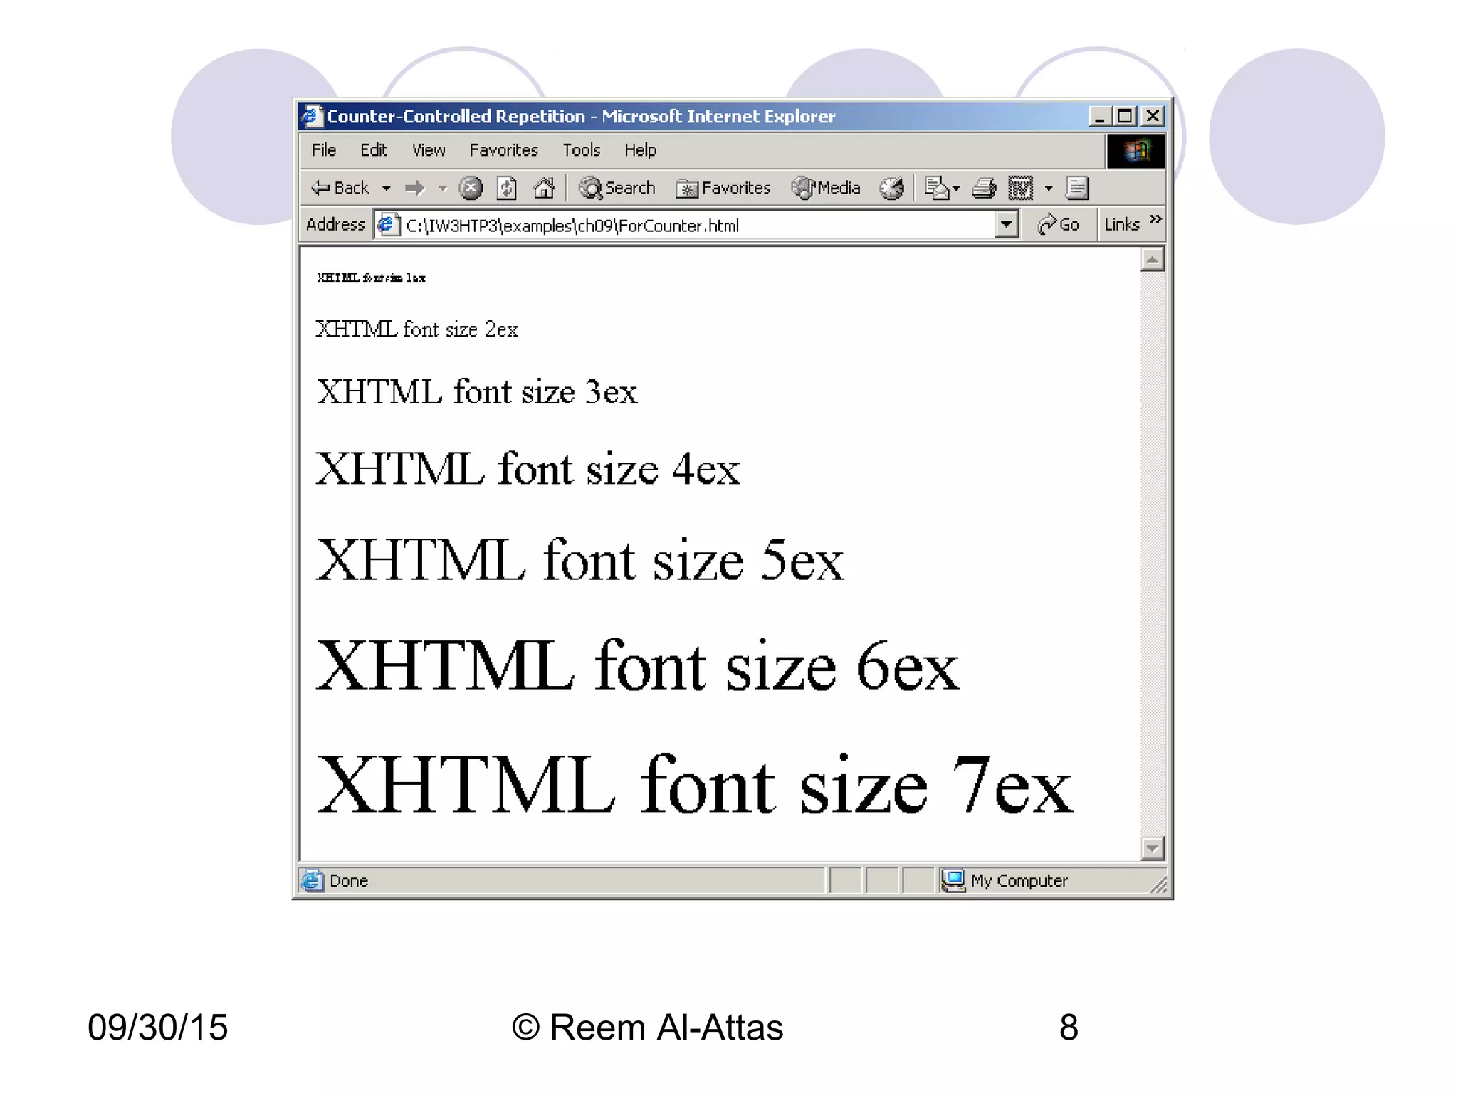Click the Search toolbar button
The image size is (1458, 1093).
coord(617,188)
